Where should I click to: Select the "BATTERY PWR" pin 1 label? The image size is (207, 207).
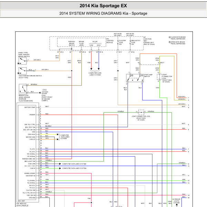pyautogui.click(x=30, y=107)
